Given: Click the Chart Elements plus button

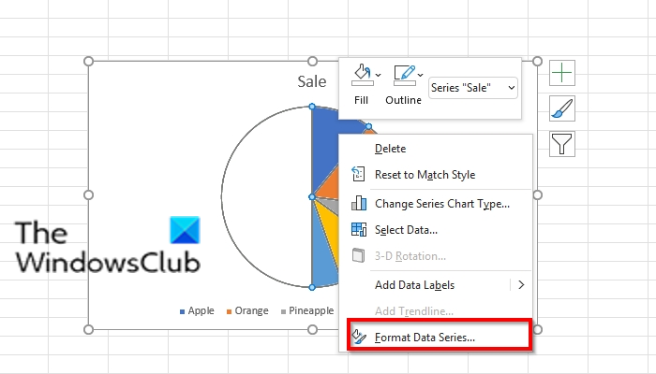Looking at the screenshot, I should 562,73.
